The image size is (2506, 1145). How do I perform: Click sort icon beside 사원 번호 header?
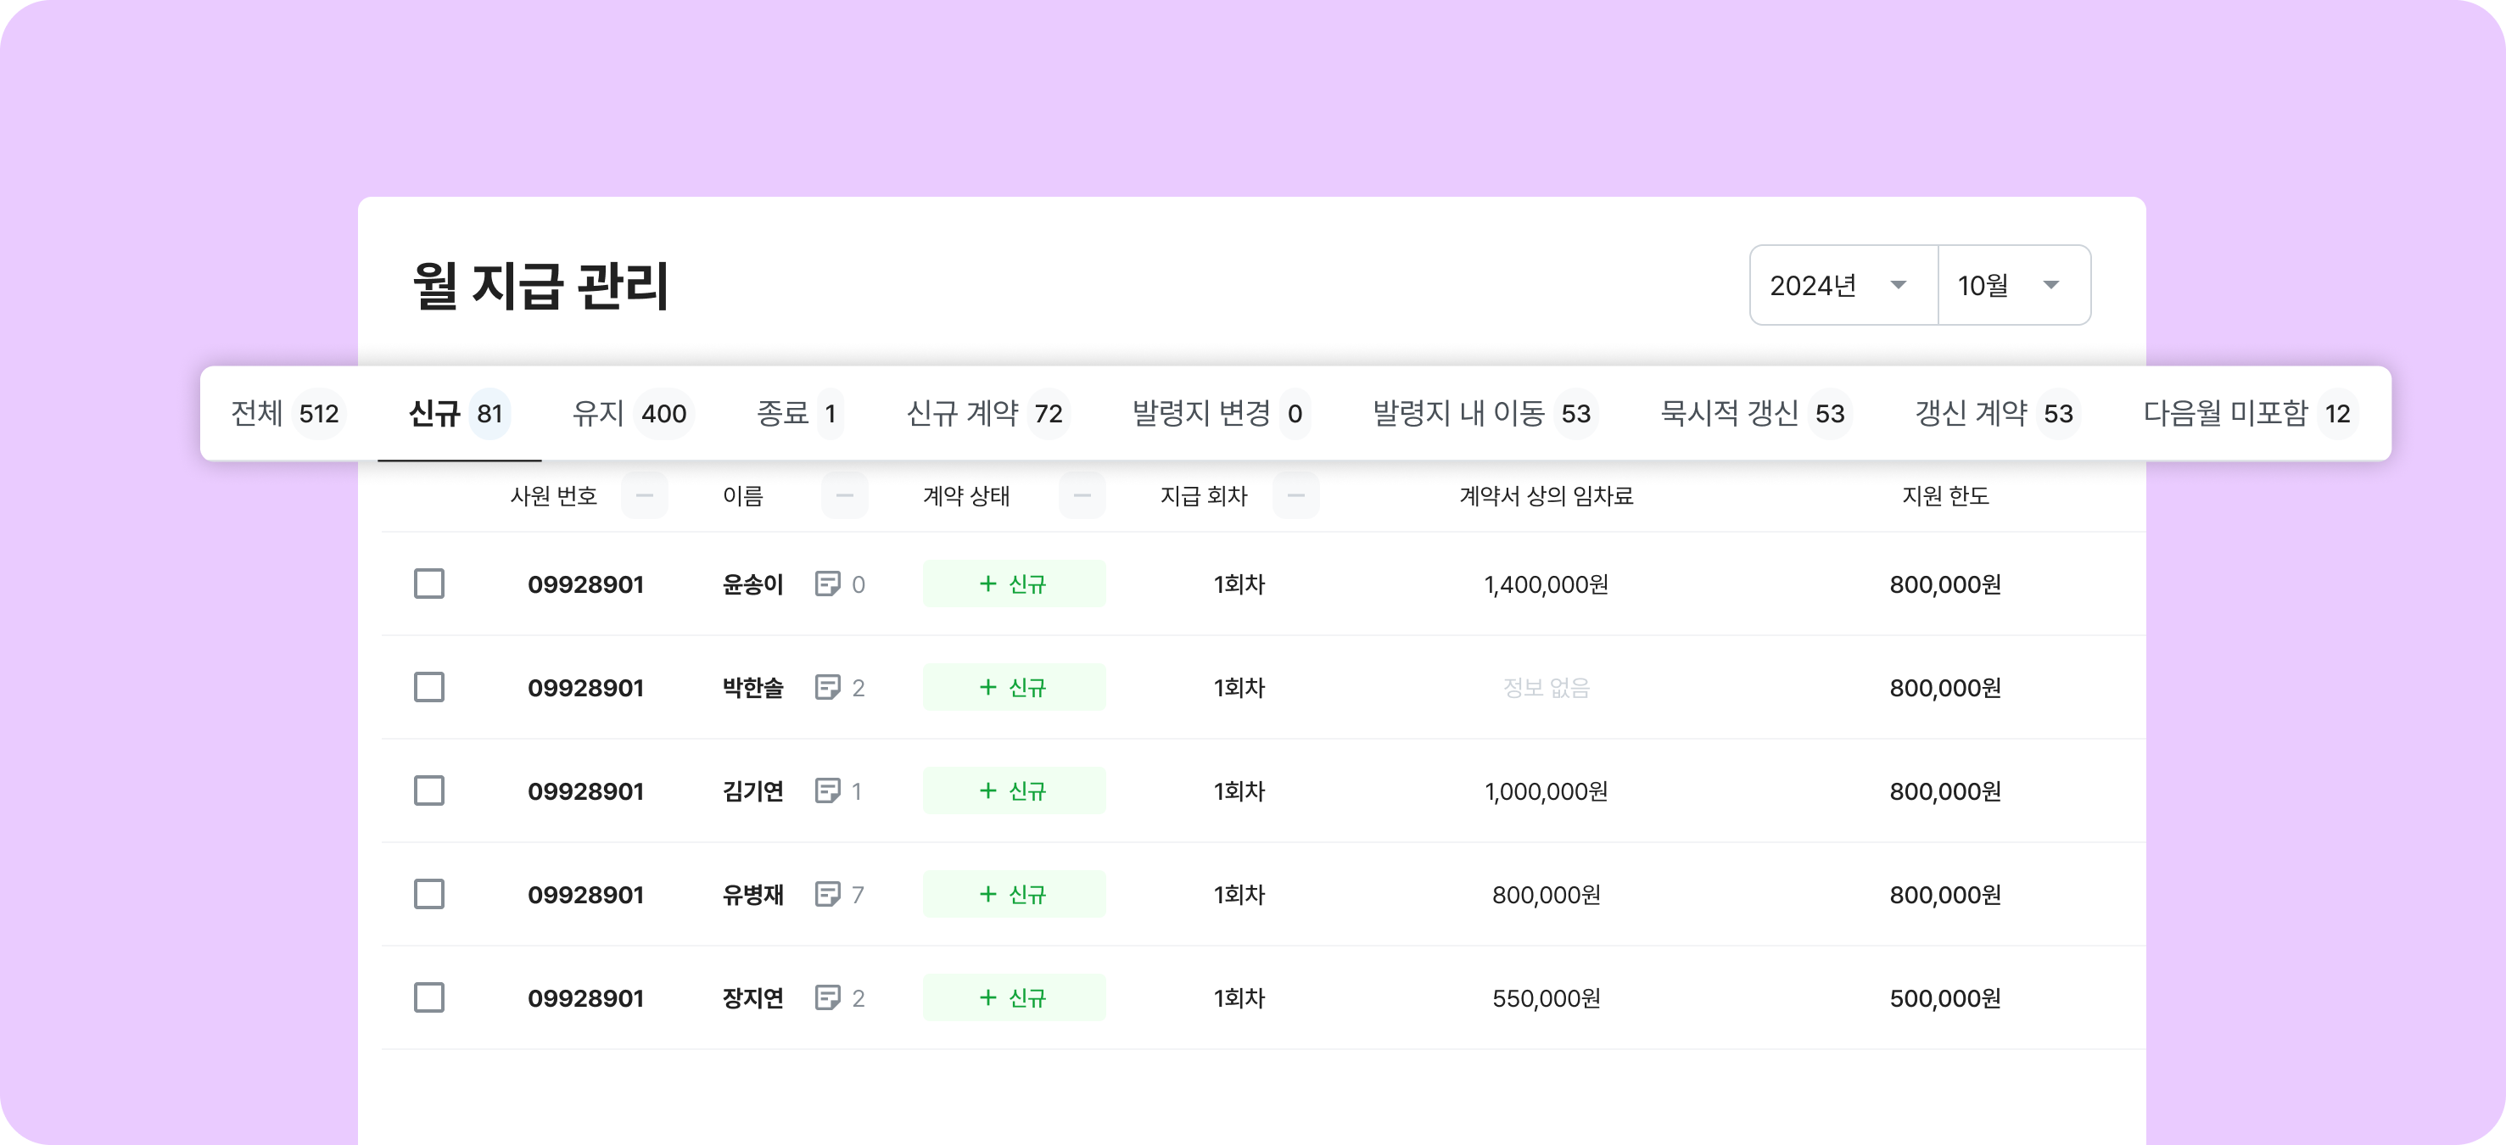pos(644,496)
